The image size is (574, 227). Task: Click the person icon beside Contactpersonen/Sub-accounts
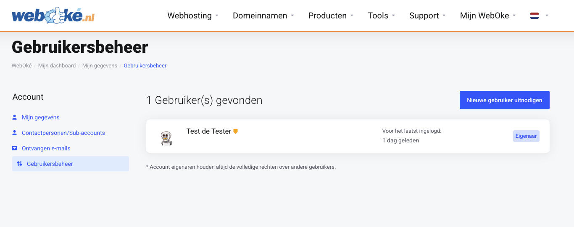coord(15,133)
